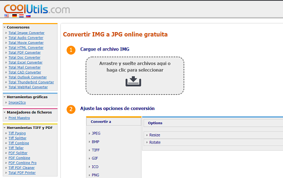Click the drag-and-drop file upload area
The width and height of the screenshot is (283, 178).
135,76
